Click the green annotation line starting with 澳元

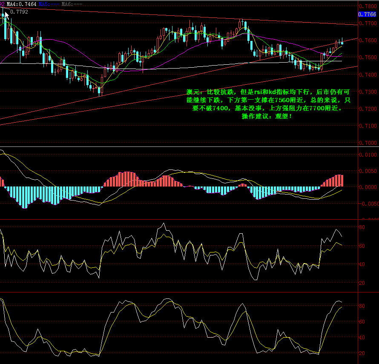tap(268, 92)
